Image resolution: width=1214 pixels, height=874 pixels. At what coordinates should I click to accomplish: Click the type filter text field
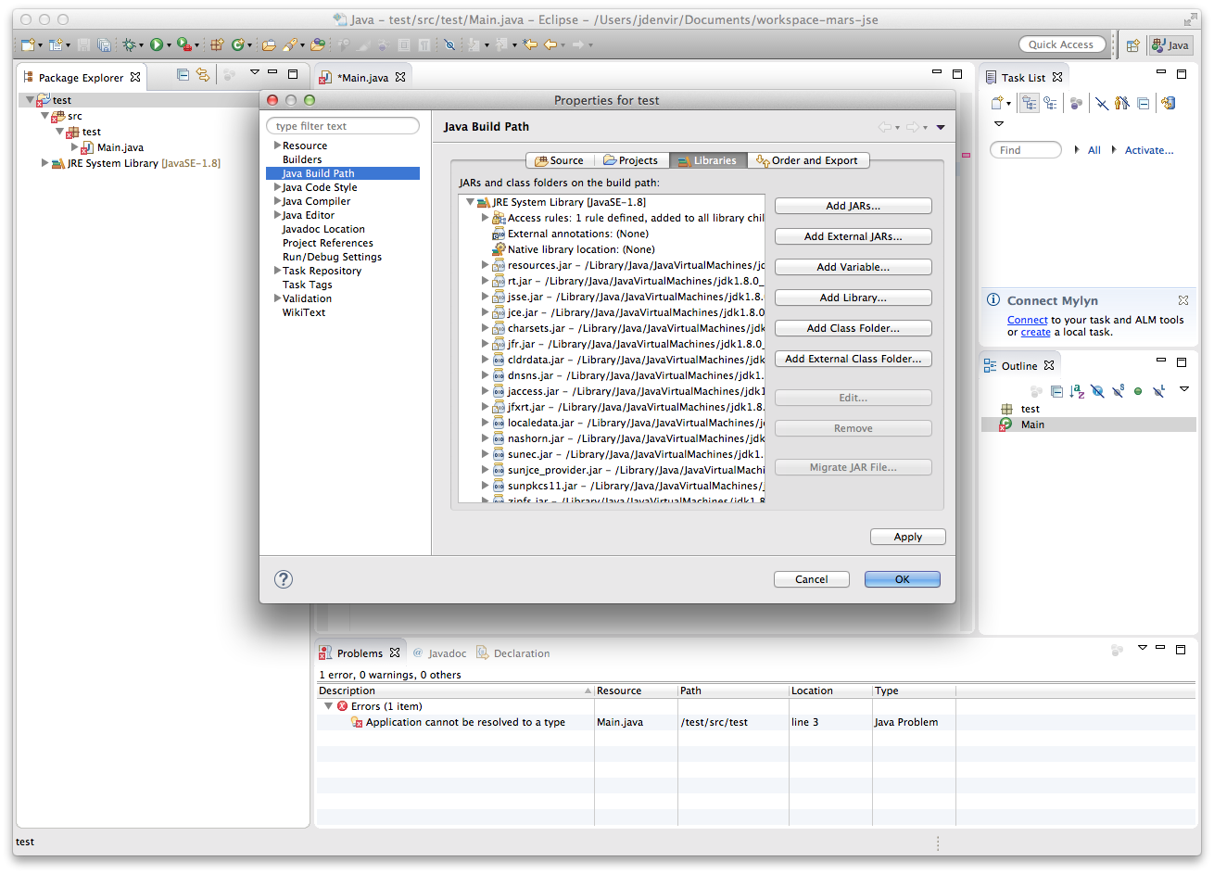click(342, 126)
